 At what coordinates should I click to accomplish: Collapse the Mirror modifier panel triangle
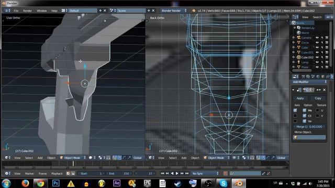[293, 90]
